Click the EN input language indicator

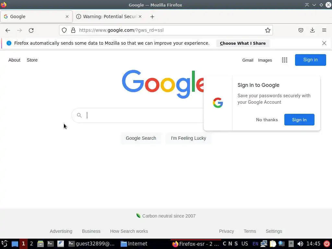point(255,244)
